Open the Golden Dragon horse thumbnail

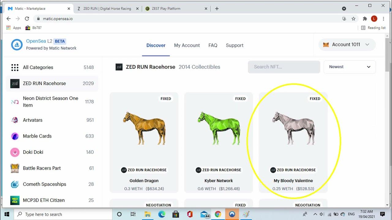pos(144,128)
